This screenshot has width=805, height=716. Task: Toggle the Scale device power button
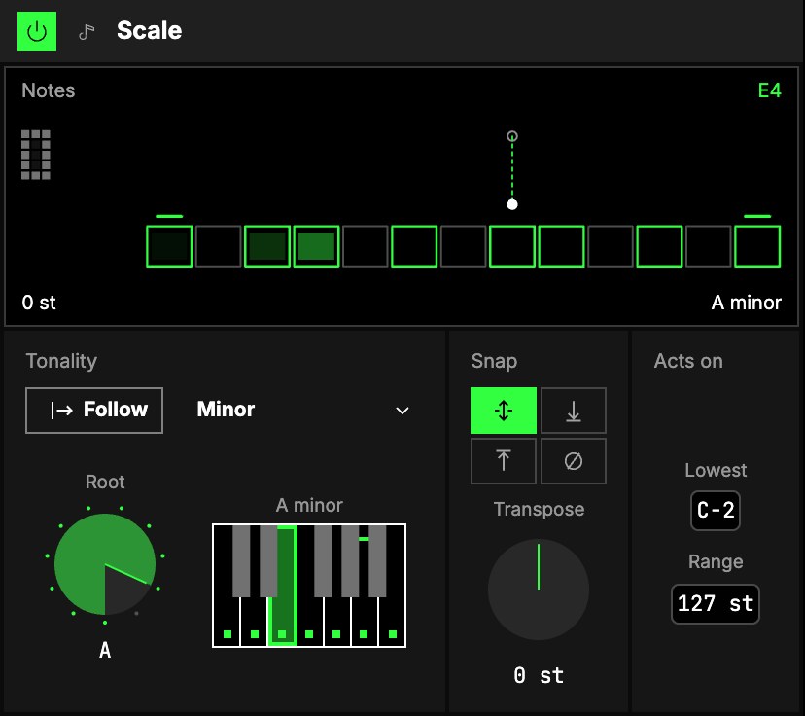pos(37,31)
